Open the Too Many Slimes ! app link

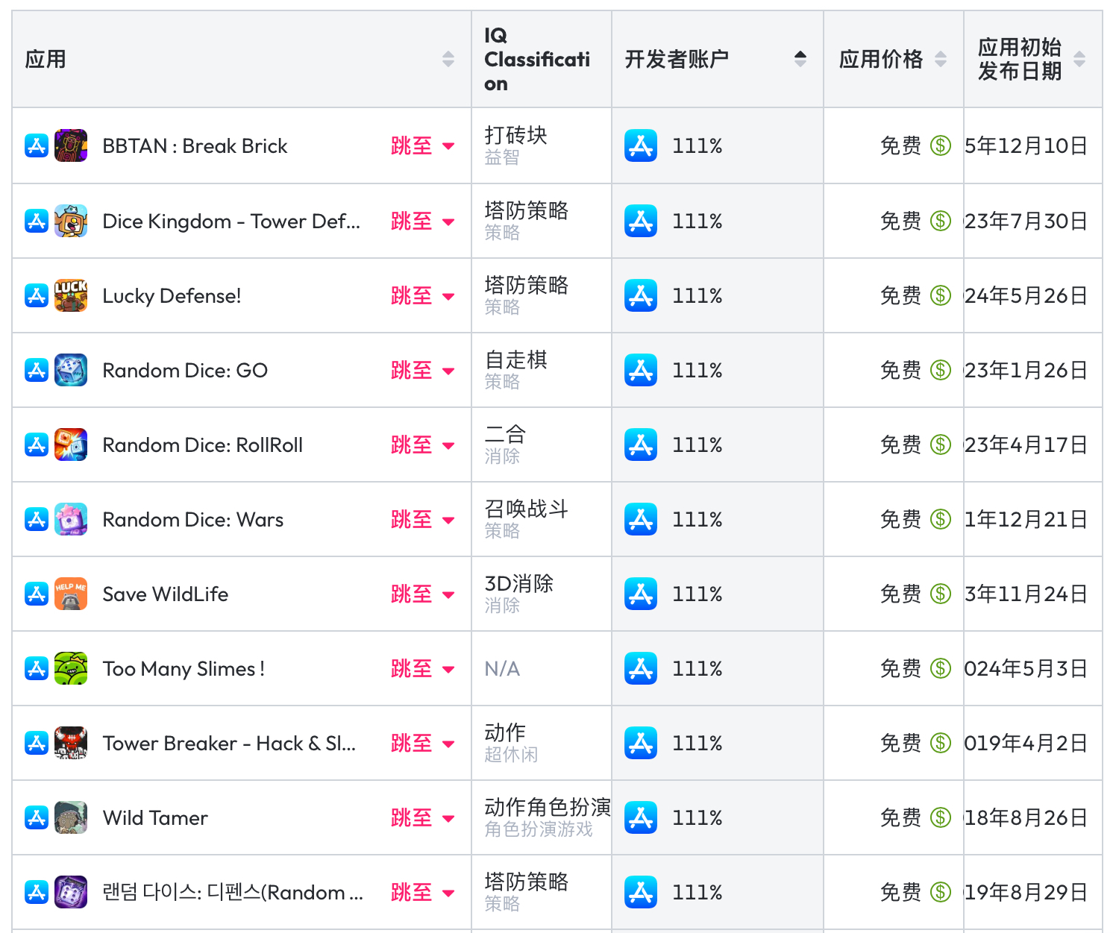point(184,669)
